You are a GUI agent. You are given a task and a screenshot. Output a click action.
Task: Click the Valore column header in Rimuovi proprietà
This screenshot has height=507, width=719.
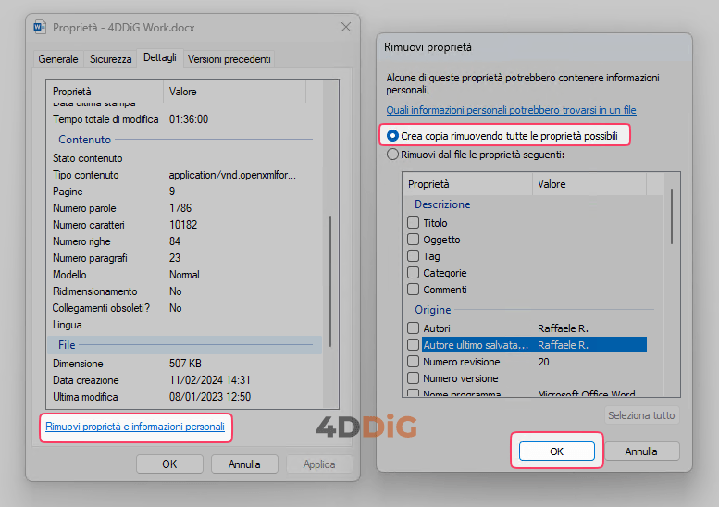(x=589, y=184)
